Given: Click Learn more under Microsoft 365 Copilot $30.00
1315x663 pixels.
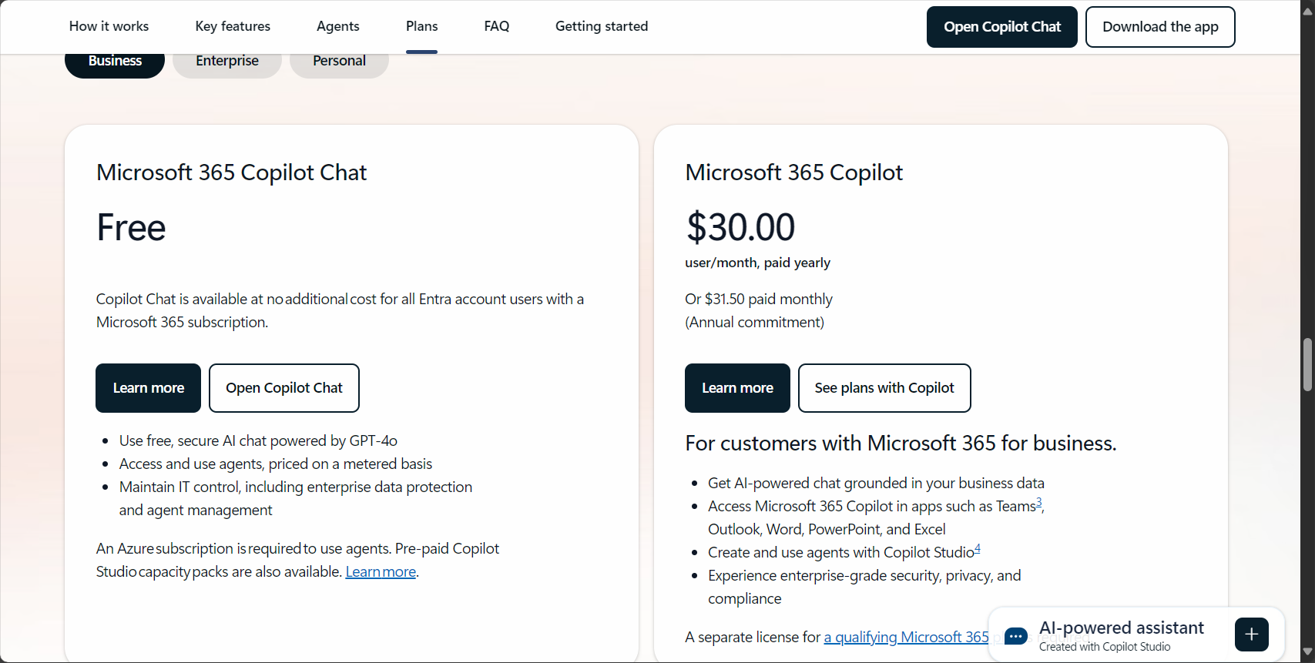Looking at the screenshot, I should (x=737, y=388).
